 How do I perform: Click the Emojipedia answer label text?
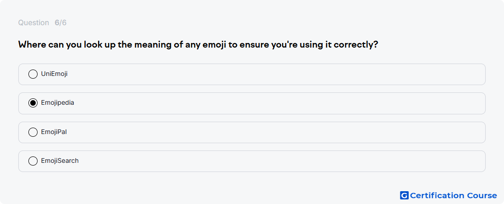pos(58,103)
